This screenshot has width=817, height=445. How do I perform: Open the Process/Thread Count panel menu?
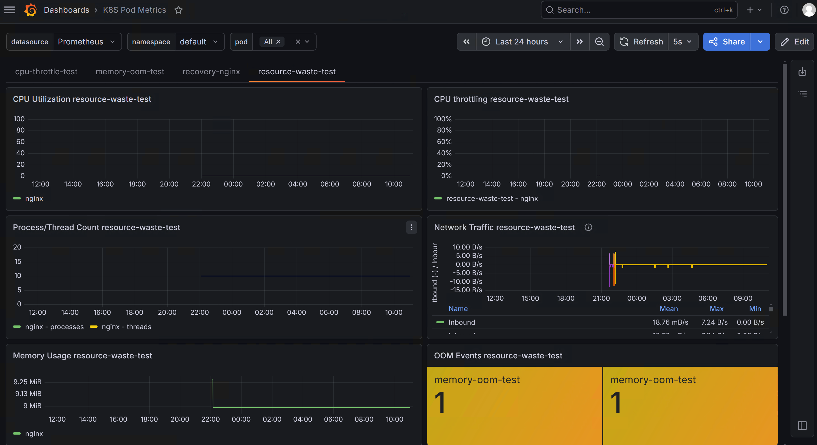pyautogui.click(x=411, y=227)
